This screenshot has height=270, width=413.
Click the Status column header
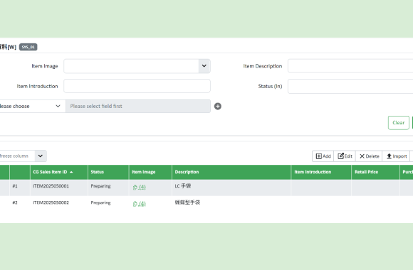(x=108, y=172)
